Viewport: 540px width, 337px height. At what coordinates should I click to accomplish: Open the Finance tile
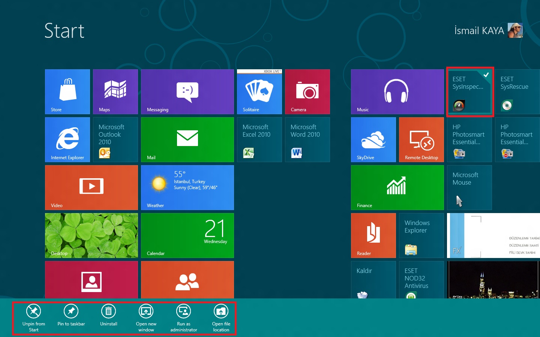(397, 188)
